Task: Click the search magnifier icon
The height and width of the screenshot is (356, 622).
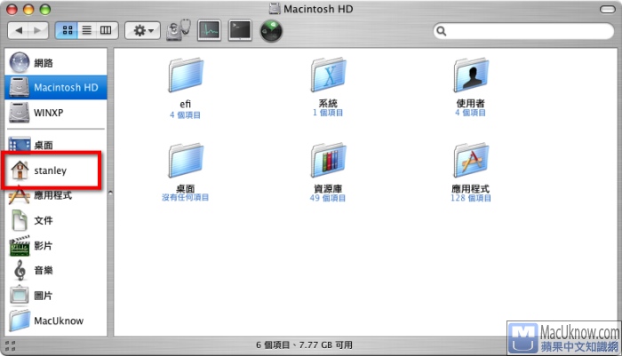Action: coord(441,31)
